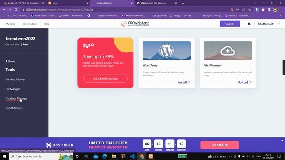The image size is (285, 160).
Task: Open Task View on taskbar
Action: click(x=86, y=156)
